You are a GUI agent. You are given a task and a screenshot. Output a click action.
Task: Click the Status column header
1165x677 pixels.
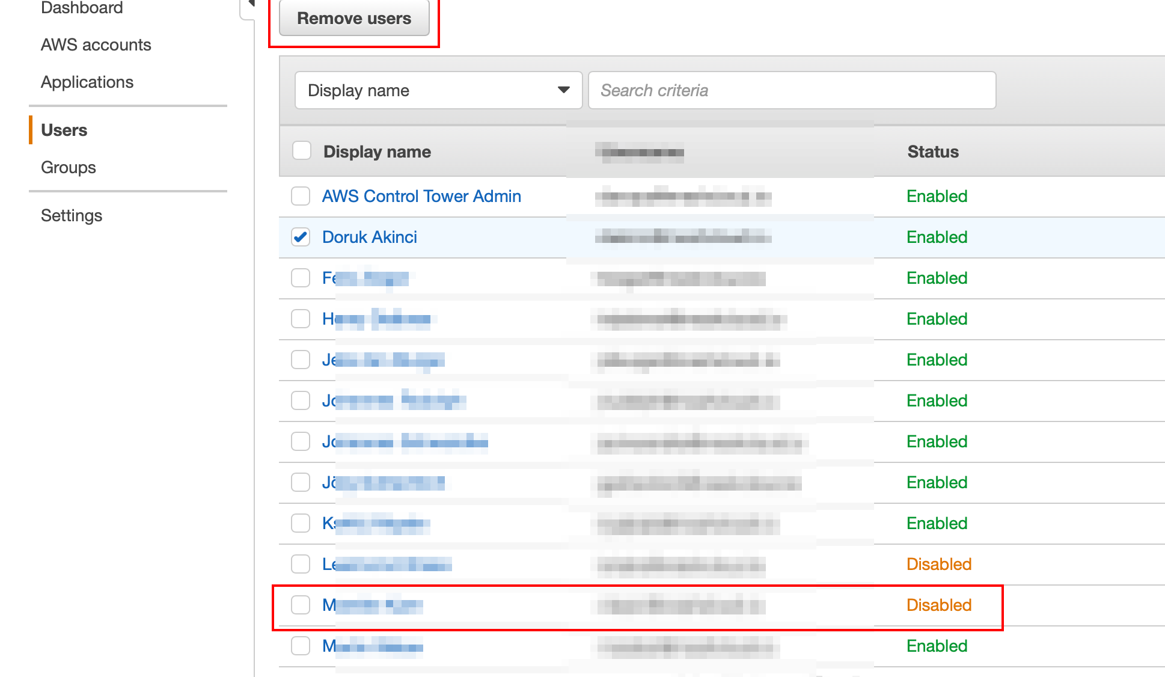tap(932, 152)
